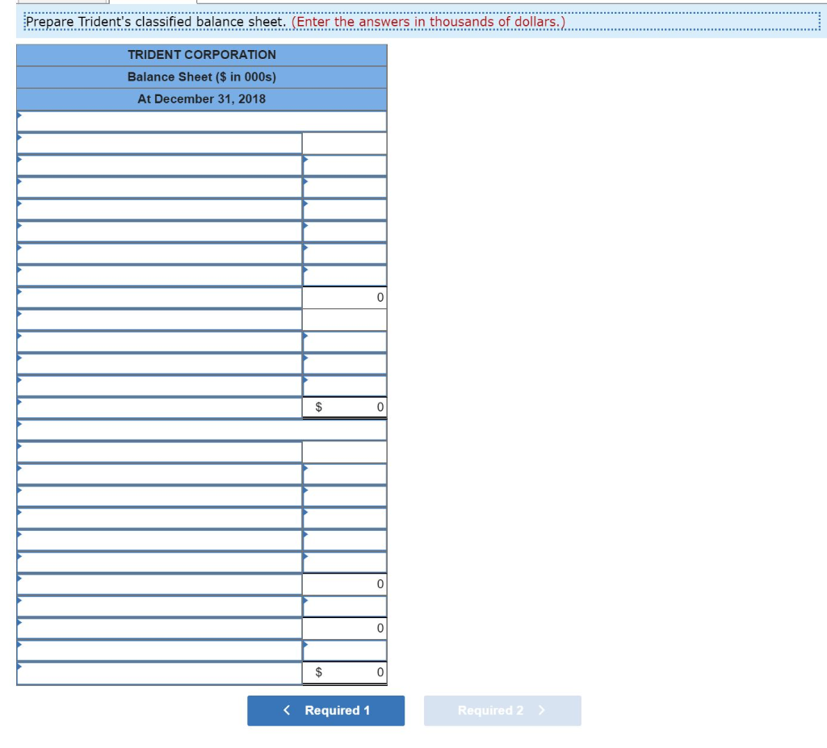
Task: Click the arrow marker next to the second subtotal row
Action: point(18,583)
